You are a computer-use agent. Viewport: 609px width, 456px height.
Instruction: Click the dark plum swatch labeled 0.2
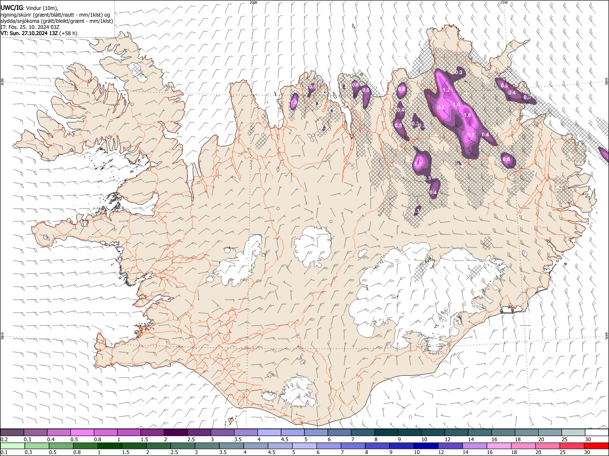coord(12,432)
